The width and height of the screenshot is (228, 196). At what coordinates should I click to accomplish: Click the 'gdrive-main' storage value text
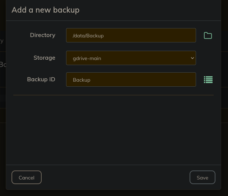click(x=87, y=58)
